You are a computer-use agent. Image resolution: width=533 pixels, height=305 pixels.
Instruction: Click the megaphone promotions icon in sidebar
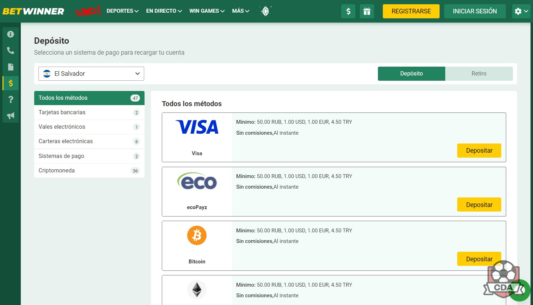11,116
